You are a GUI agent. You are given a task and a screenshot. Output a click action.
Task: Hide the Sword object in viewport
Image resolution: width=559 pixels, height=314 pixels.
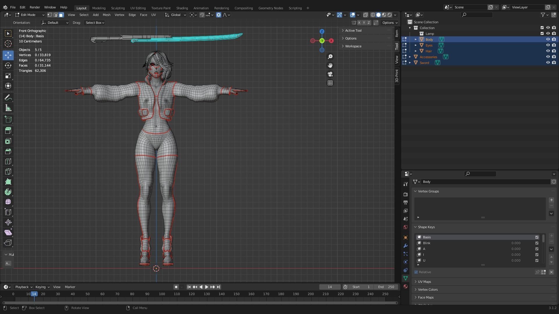click(548, 63)
